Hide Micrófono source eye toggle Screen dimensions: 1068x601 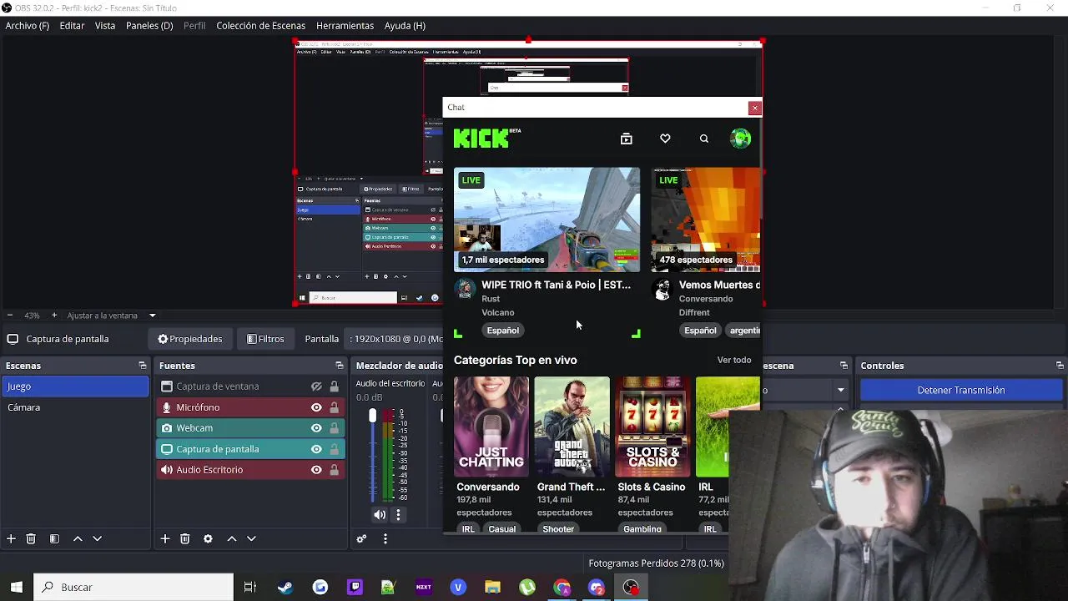[316, 407]
